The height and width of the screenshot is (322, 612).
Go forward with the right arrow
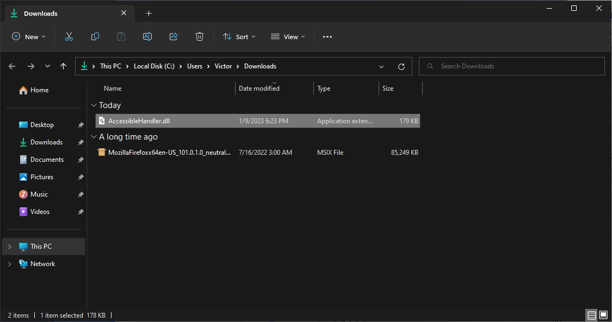31,66
